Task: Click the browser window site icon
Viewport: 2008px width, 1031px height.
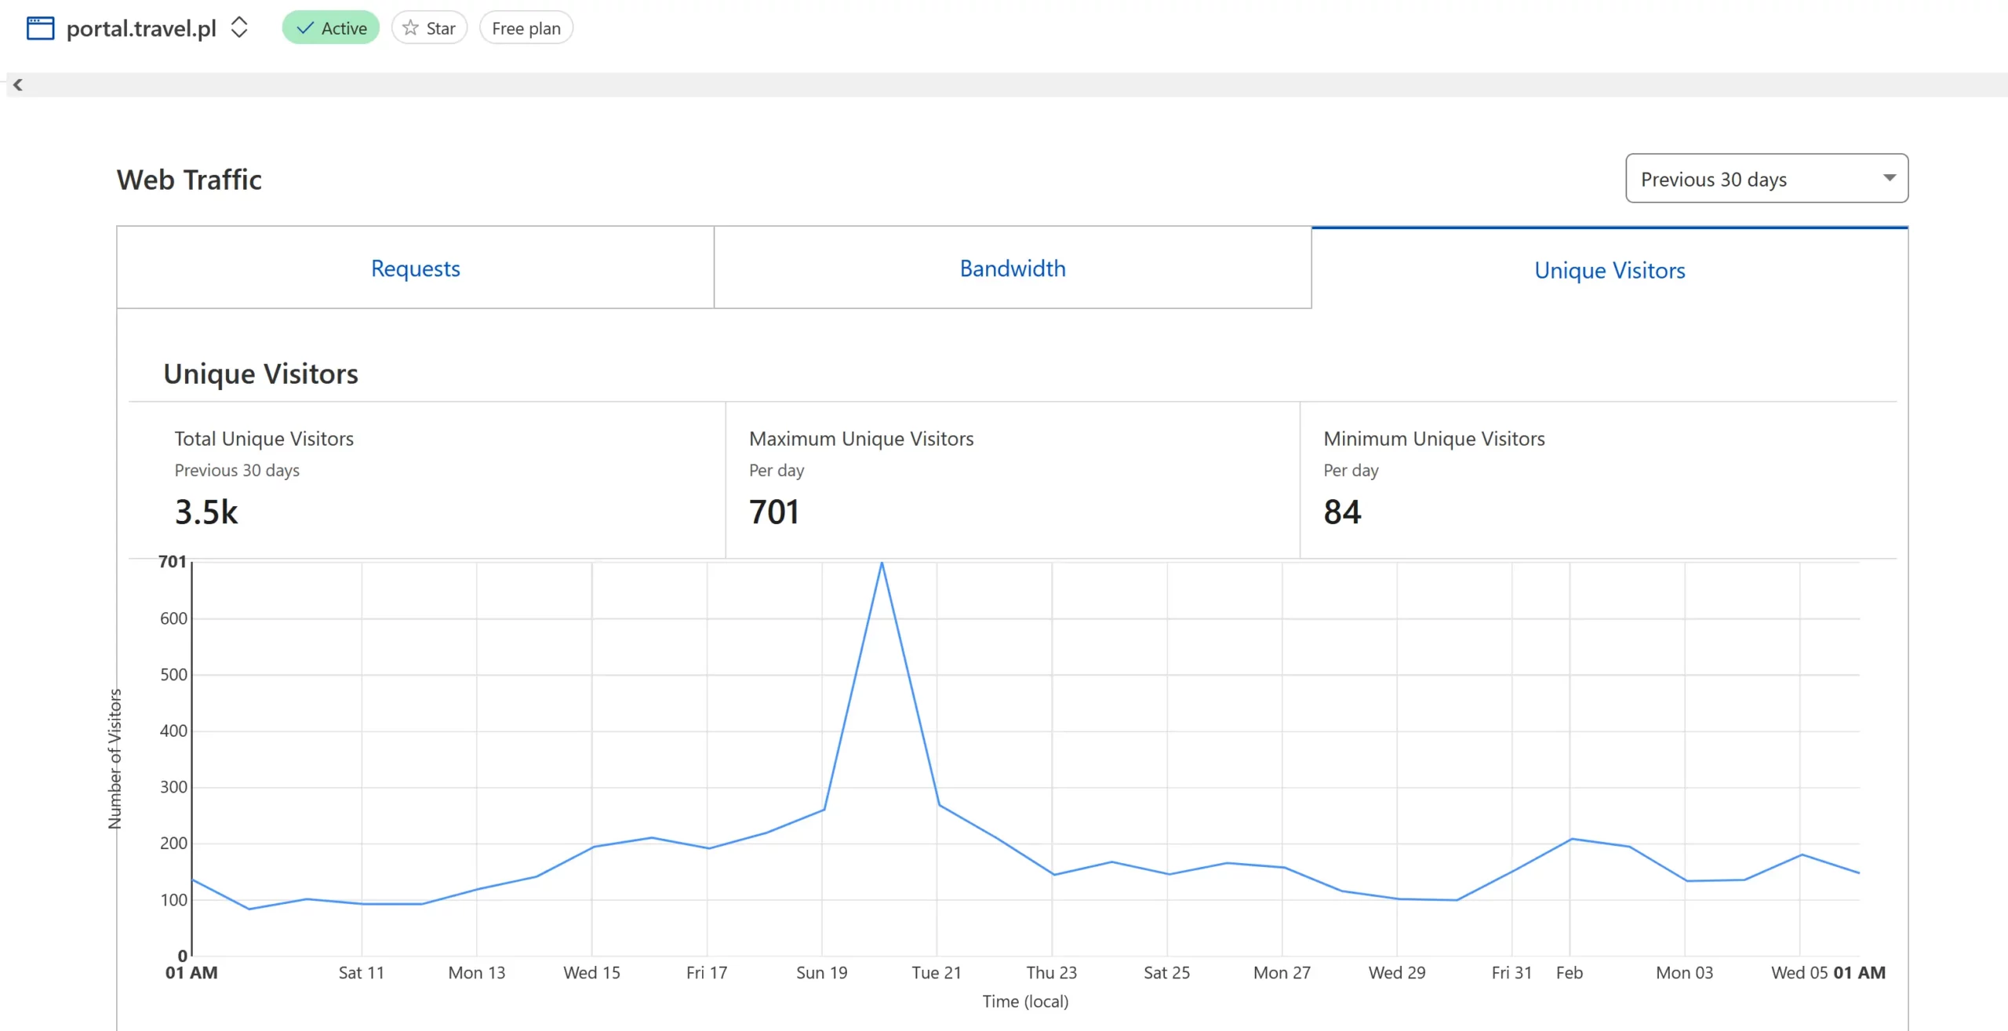Action: pos(40,28)
